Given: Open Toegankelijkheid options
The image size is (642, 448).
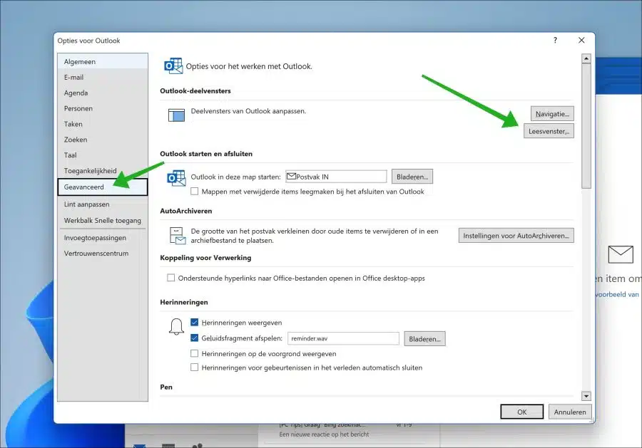Looking at the screenshot, I should point(103,170).
